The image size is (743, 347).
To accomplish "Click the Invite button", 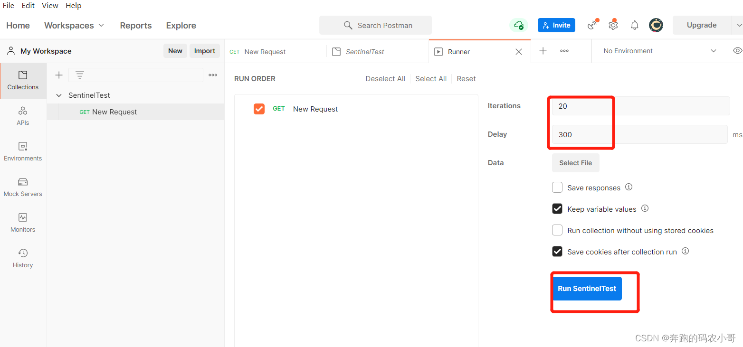I will [x=556, y=25].
